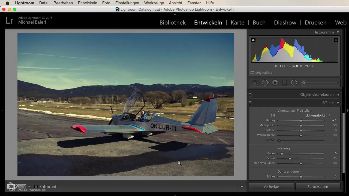The width and height of the screenshot is (349, 196).
Task: Switch to Loupe view in toolbar
Action: click(x=11, y=186)
